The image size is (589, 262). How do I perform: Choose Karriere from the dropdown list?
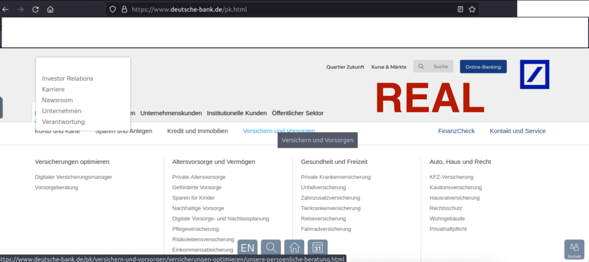tap(53, 89)
